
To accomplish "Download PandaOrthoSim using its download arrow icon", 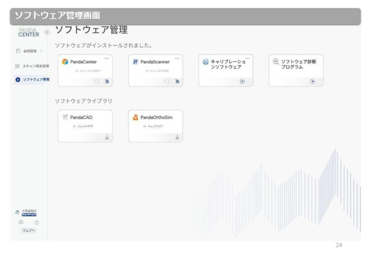I will click(177, 137).
